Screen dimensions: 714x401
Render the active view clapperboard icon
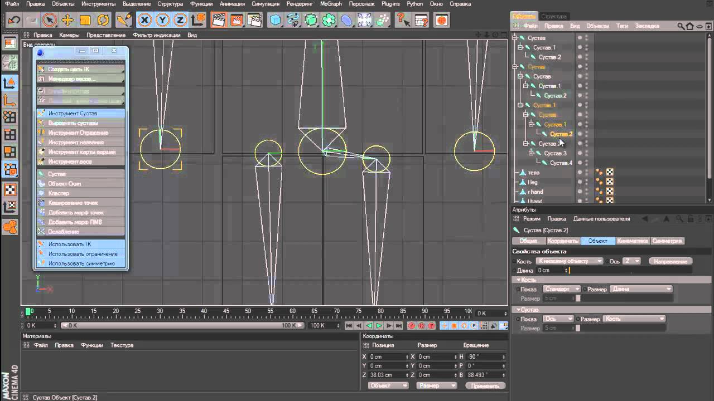coord(219,21)
